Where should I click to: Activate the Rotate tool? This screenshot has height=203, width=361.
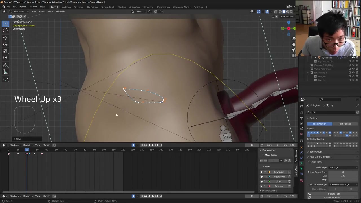coord(5,44)
